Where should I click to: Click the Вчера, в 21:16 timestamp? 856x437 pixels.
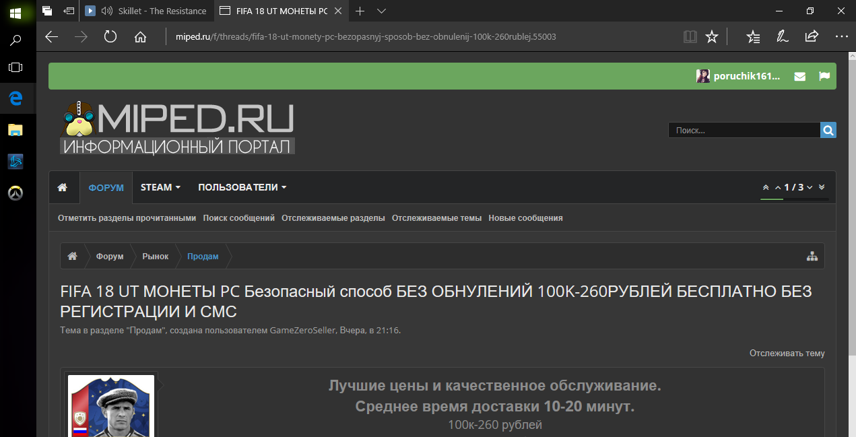(x=370, y=331)
